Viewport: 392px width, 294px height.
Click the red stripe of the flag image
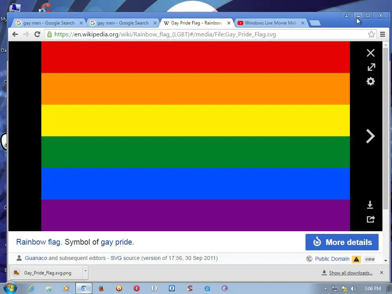[x=196, y=57]
